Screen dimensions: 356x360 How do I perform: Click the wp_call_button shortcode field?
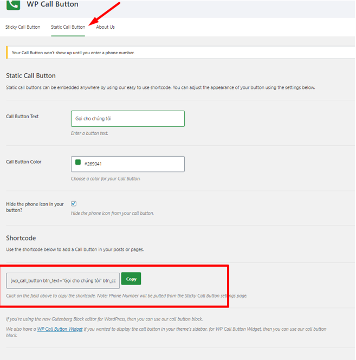(x=63, y=280)
